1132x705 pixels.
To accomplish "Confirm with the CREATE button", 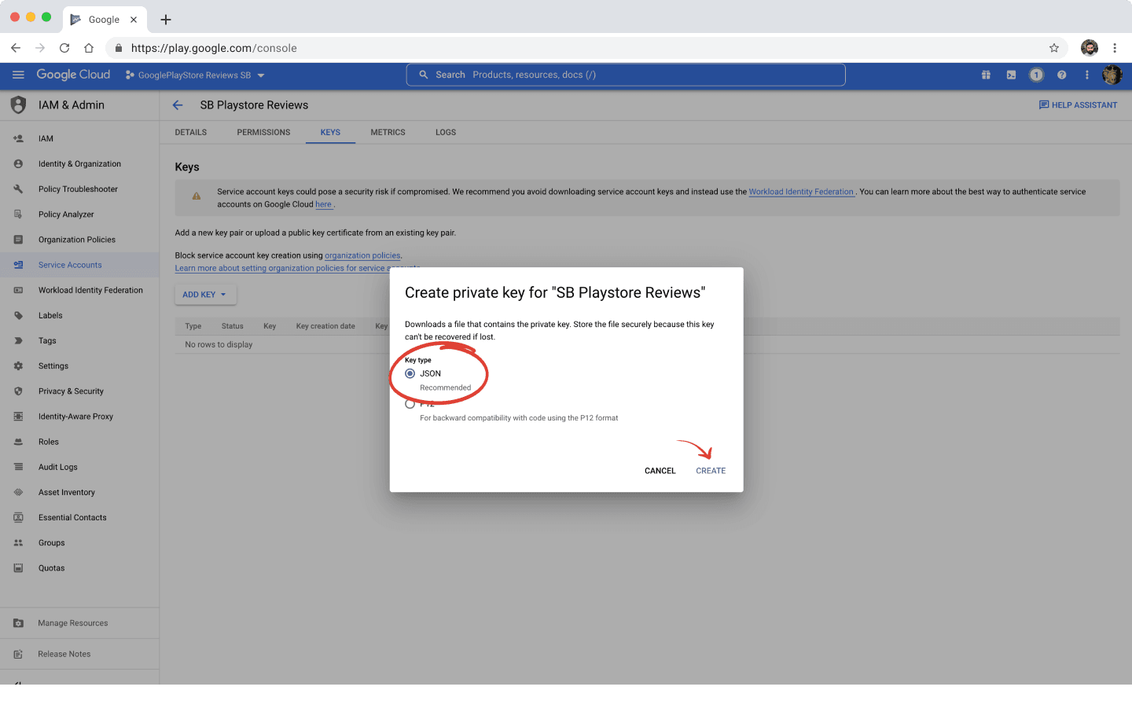I will pyautogui.click(x=711, y=471).
